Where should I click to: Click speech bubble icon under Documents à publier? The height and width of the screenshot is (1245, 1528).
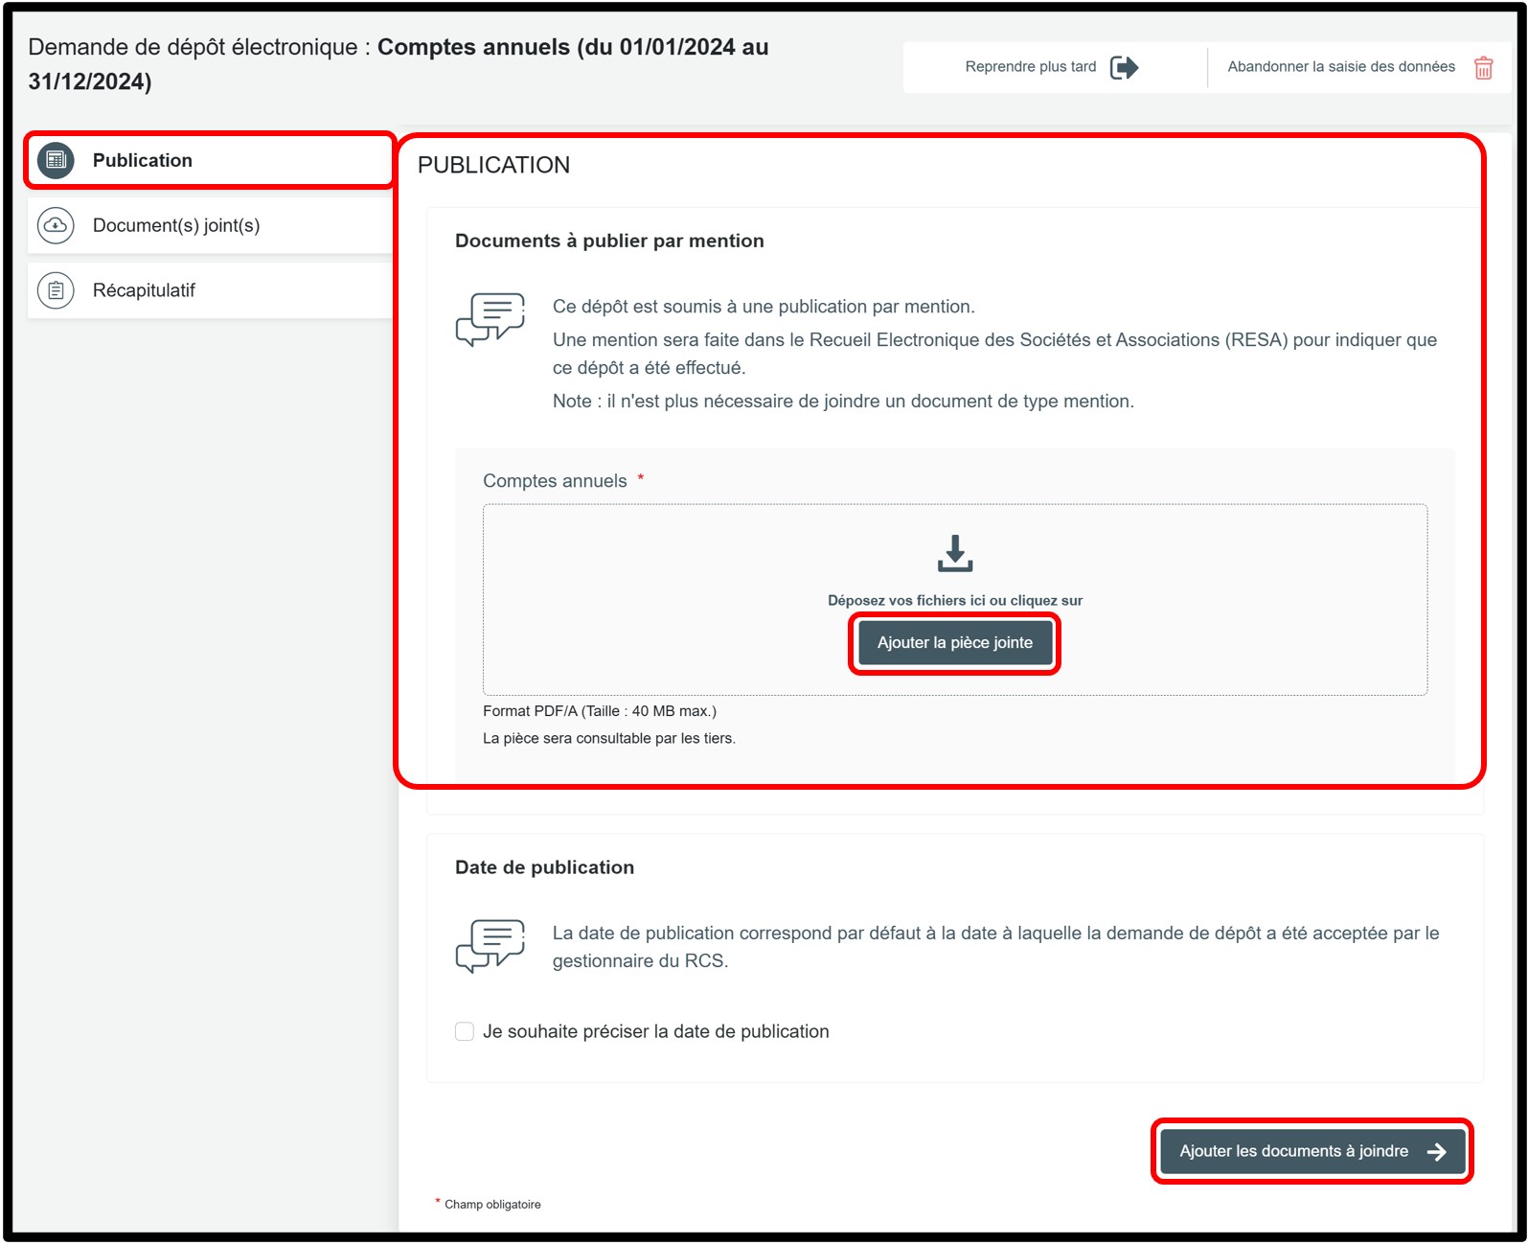click(x=490, y=319)
